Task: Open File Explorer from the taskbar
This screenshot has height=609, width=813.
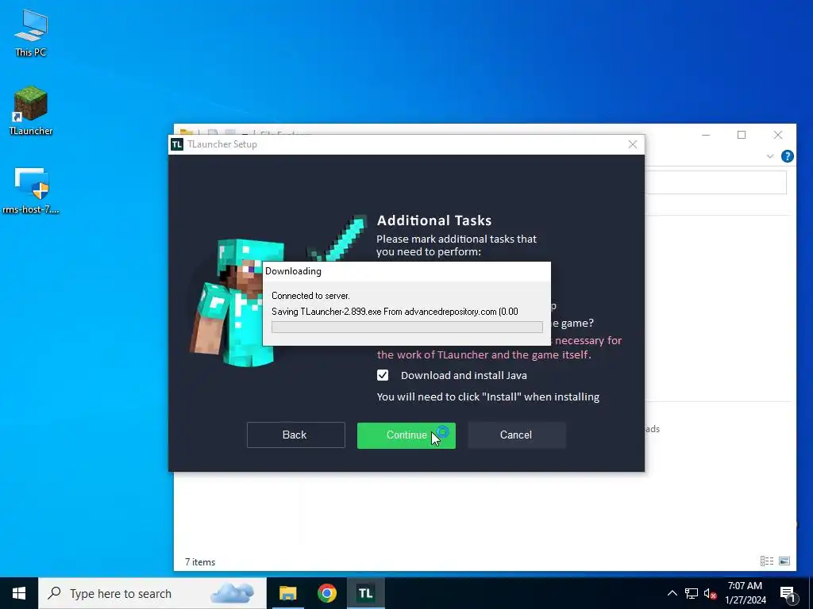Action: (287, 593)
